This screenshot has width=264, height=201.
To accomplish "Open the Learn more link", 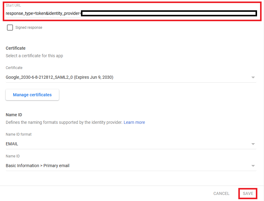I will click(134, 122).
